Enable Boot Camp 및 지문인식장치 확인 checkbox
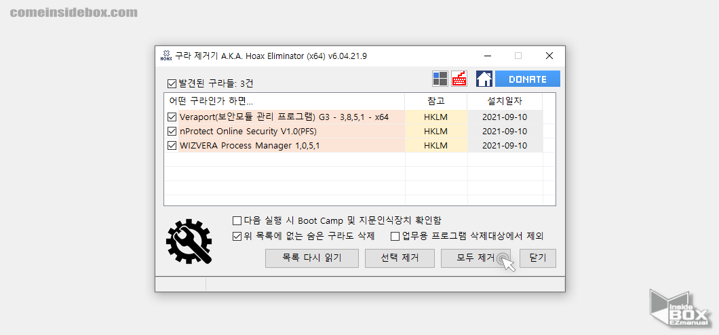 237,221
